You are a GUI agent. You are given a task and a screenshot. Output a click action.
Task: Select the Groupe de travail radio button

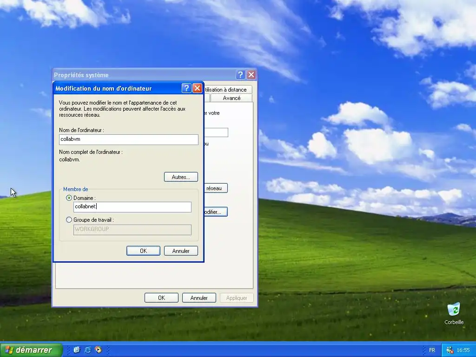click(69, 220)
